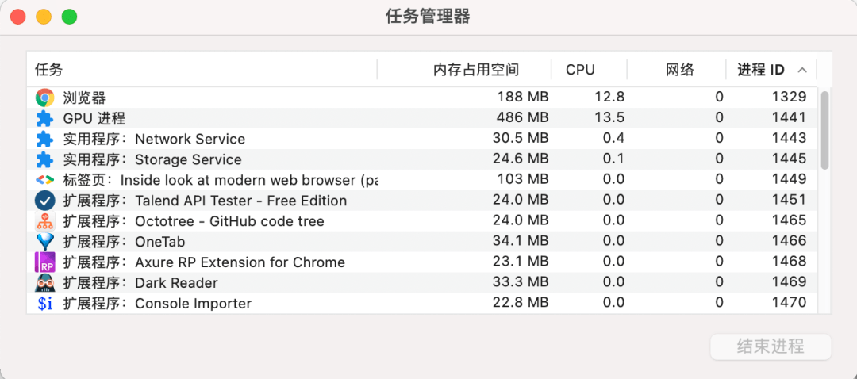Click the green maximize window button
857x379 pixels.
tap(69, 17)
